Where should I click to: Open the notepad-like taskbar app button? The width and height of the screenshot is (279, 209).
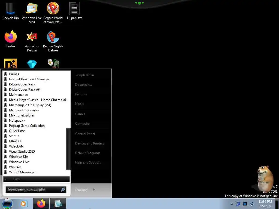point(58,204)
